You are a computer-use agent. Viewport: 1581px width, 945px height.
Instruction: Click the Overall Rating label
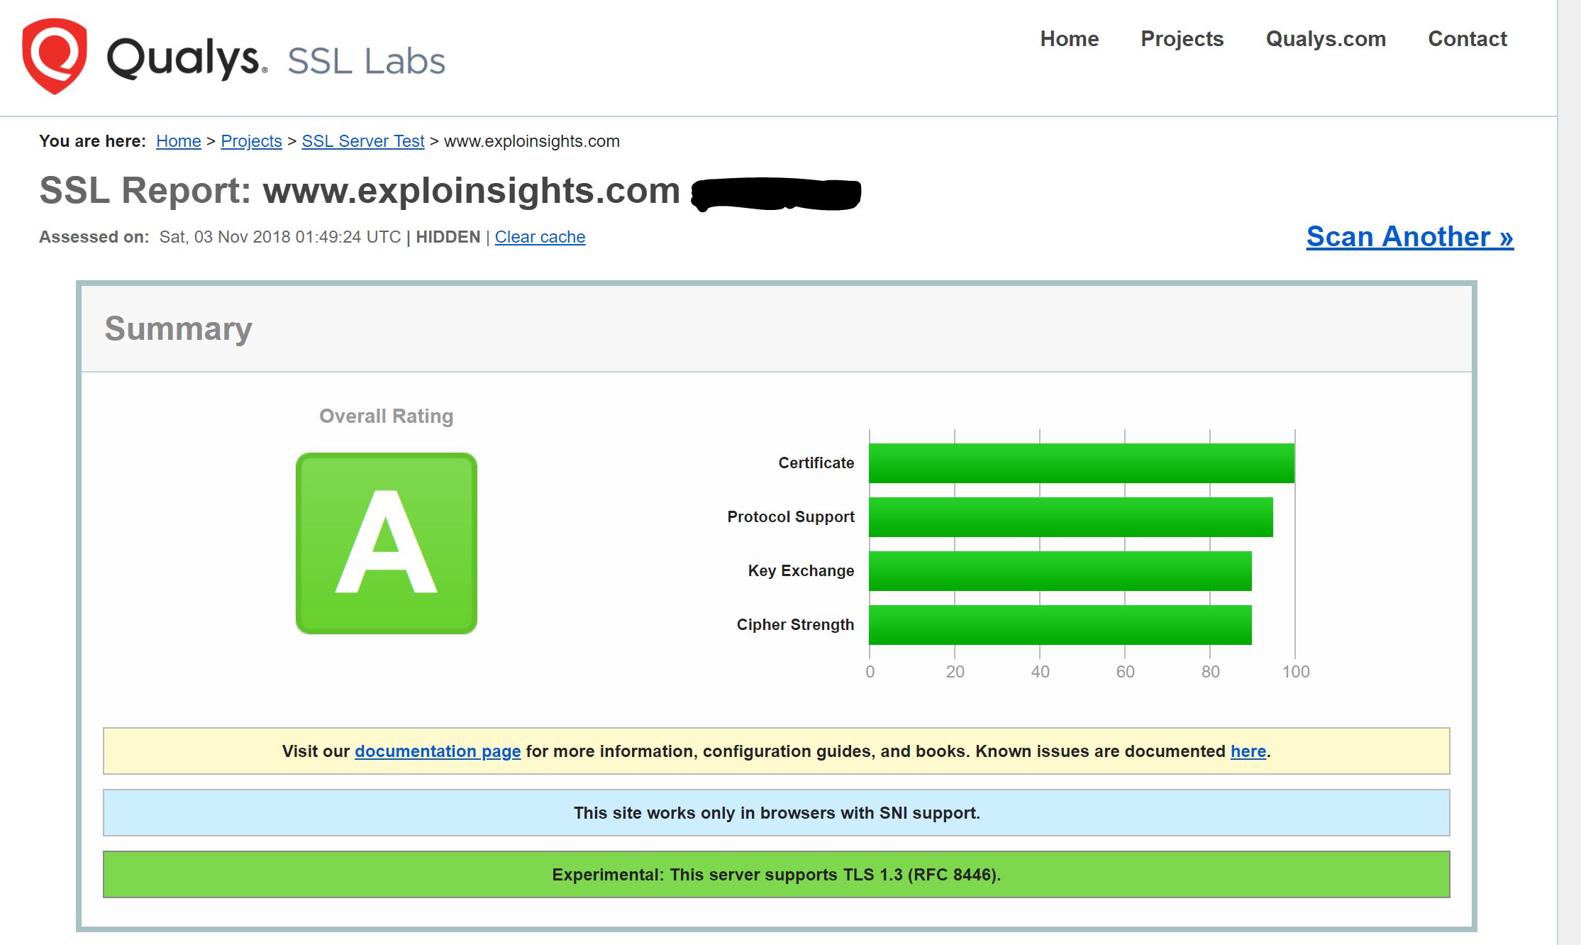(x=387, y=416)
